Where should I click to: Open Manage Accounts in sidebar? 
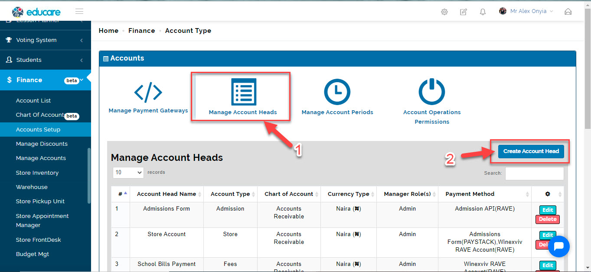click(x=41, y=158)
